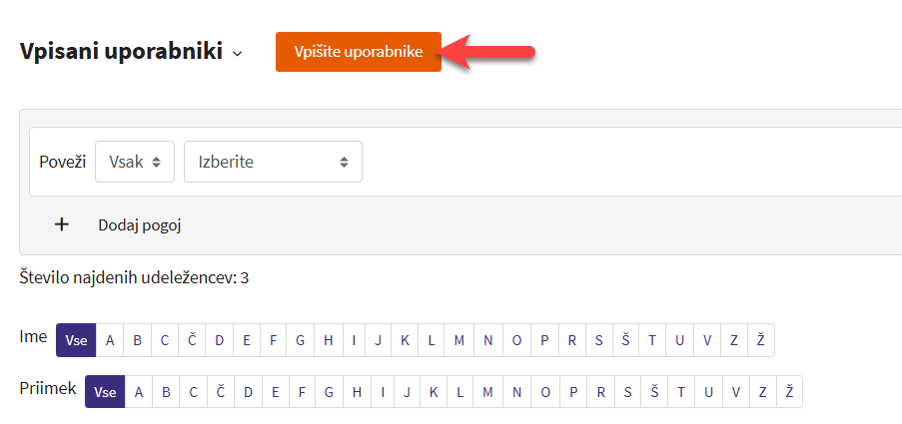Filter Priimek by letter K
The width and height of the screenshot is (902, 424).
pos(434,392)
